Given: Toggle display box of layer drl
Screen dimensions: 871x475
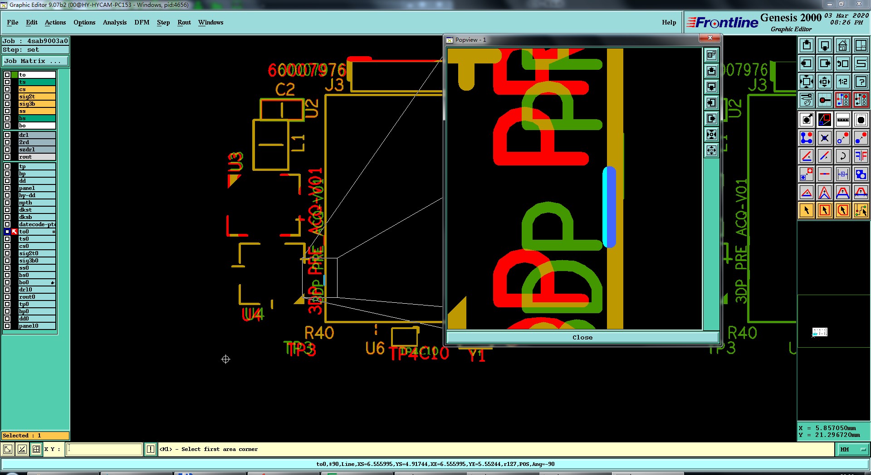Looking at the screenshot, I should pos(7,135).
